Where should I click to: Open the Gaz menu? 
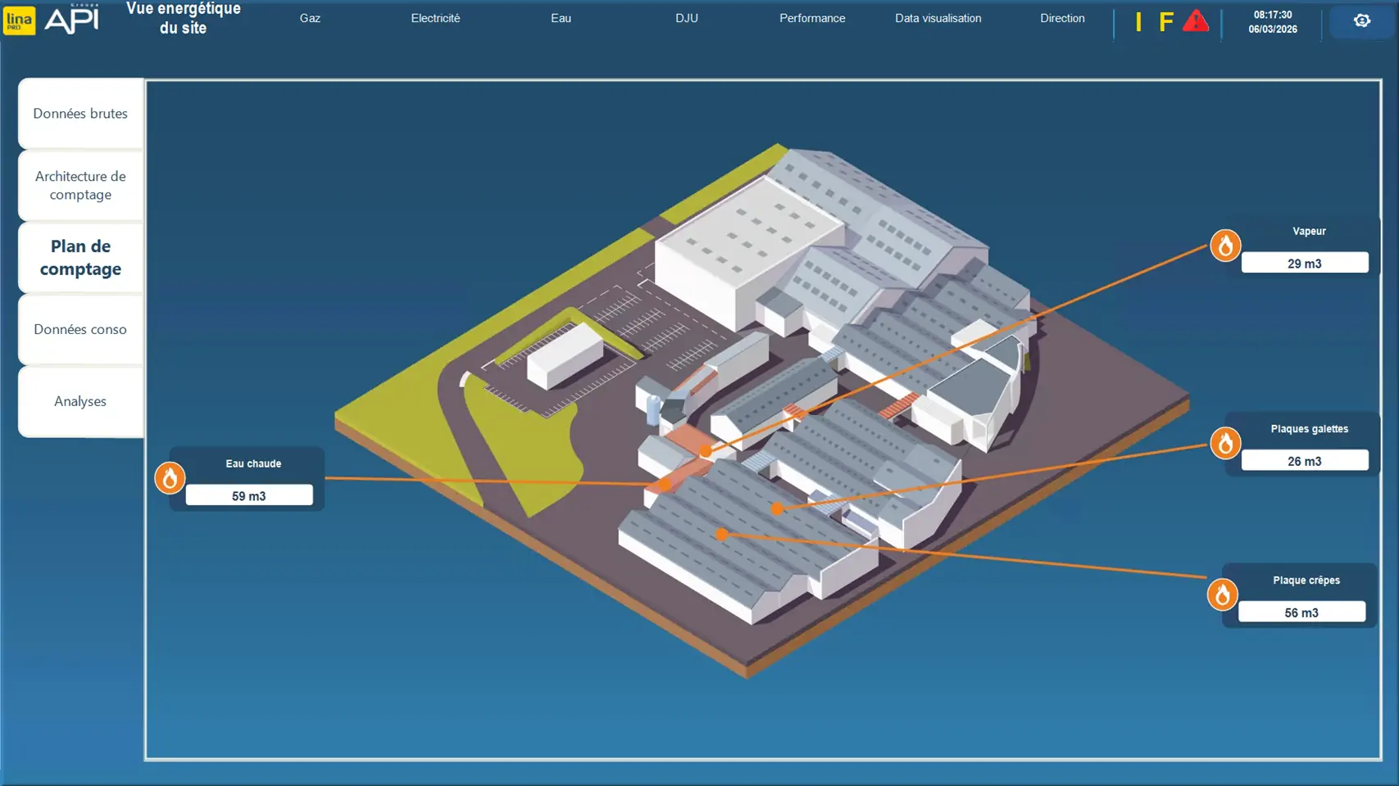tap(310, 18)
